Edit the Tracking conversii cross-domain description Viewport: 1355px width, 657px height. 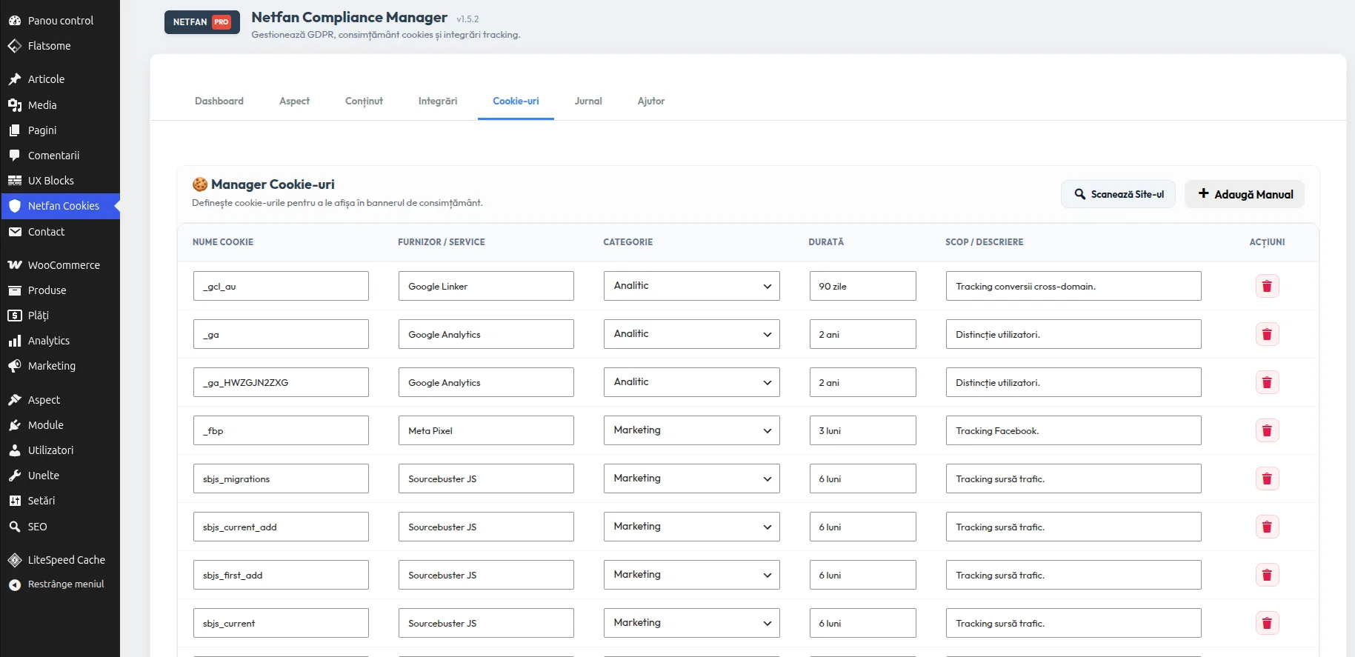pos(1073,286)
